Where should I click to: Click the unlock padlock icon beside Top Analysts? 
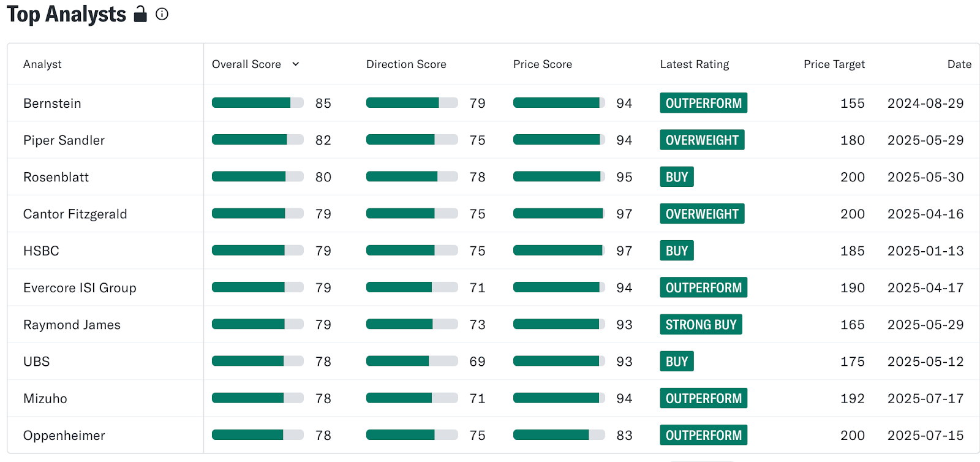pyautogui.click(x=140, y=14)
